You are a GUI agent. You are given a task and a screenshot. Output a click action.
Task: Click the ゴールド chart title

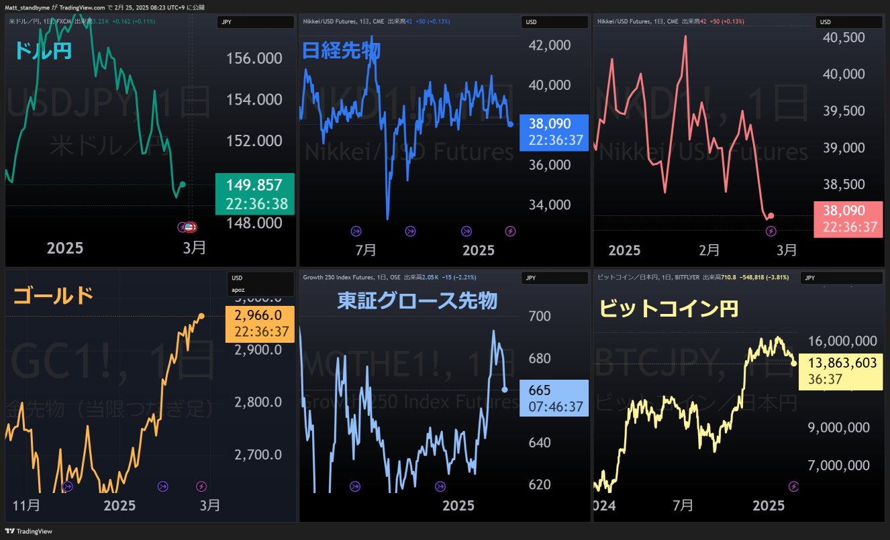(x=52, y=295)
